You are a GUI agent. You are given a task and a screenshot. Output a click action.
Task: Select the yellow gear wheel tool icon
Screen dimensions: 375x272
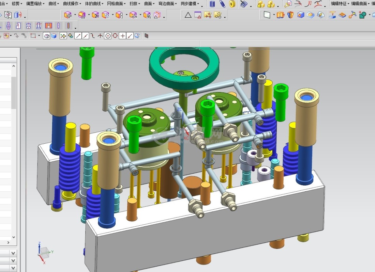(232, 4)
